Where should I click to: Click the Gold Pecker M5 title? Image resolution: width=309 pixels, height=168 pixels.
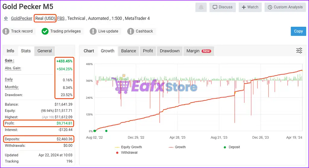[28, 7]
